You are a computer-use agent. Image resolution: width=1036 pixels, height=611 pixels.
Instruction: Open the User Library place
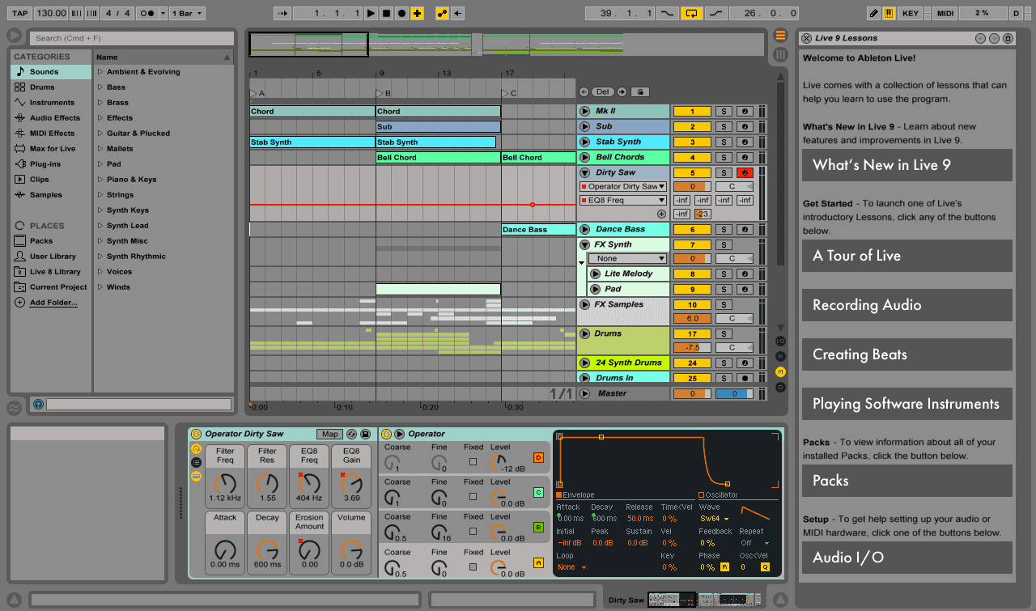(x=51, y=257)
